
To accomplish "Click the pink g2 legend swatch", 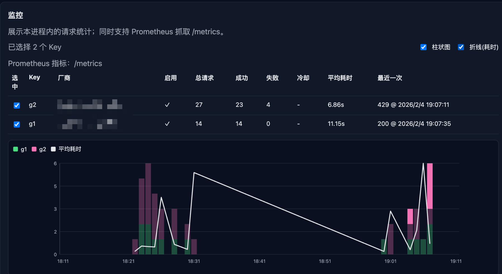I will point(34,149).
